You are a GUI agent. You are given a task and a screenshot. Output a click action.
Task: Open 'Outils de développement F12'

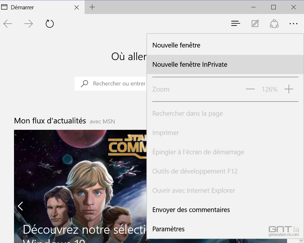pyautogui.click(x=225, y=171)
